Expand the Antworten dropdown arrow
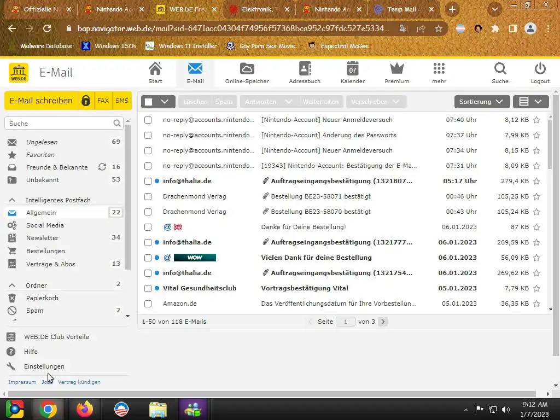The width and height of the screenshot is (560, 420). [288, 102]
